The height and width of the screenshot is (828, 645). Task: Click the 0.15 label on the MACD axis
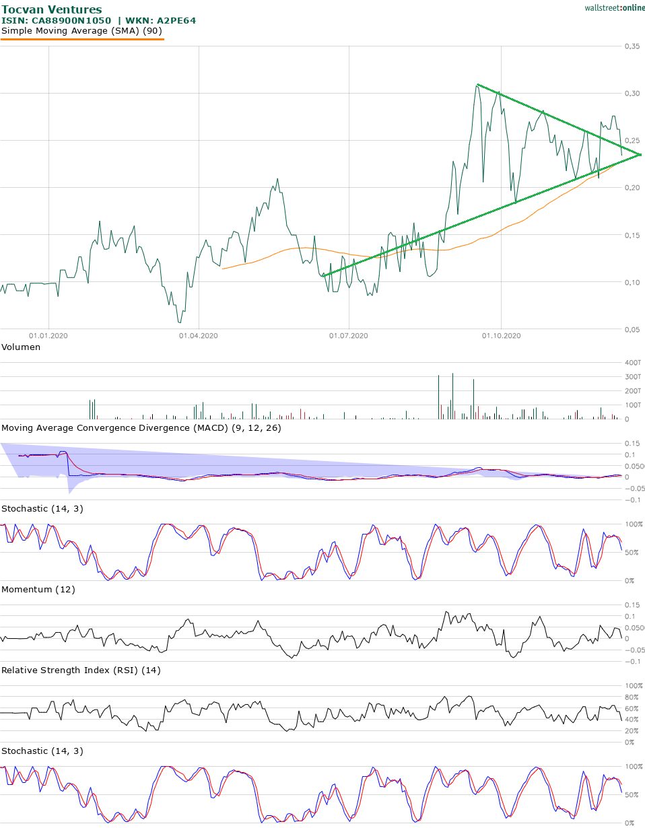632,444
